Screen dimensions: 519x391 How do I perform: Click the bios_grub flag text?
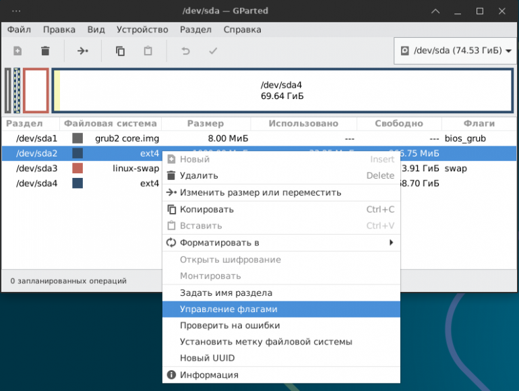[x=465, y=138]
